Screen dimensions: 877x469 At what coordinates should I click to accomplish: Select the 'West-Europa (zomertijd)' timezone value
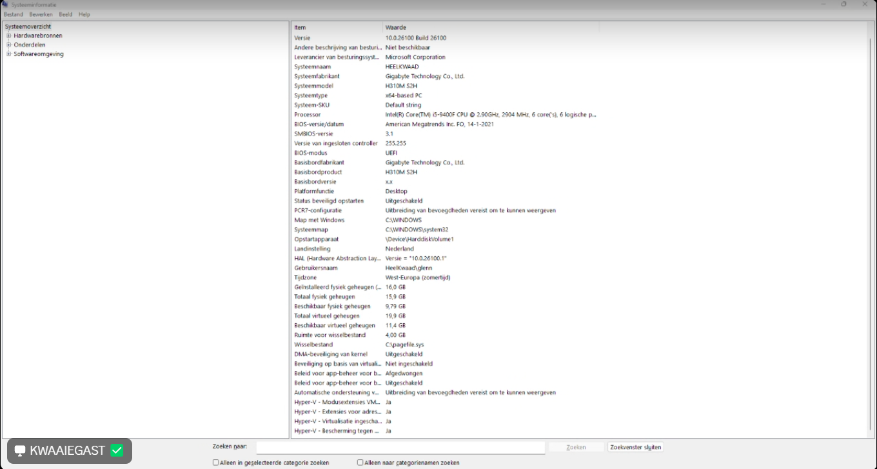pyautogui.click(x=418, y=277)
